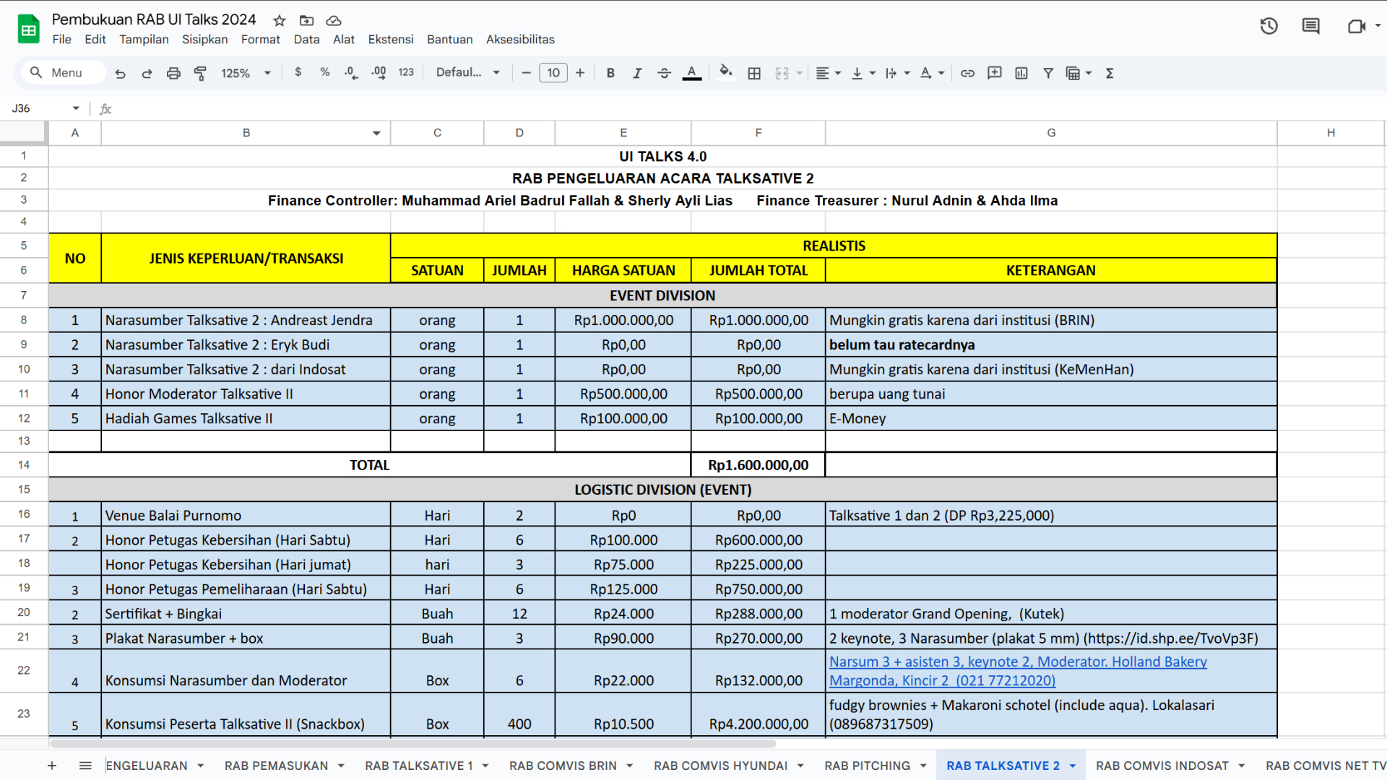
Task: Open the comments panel icon
Action: [x=1310, y=27]
